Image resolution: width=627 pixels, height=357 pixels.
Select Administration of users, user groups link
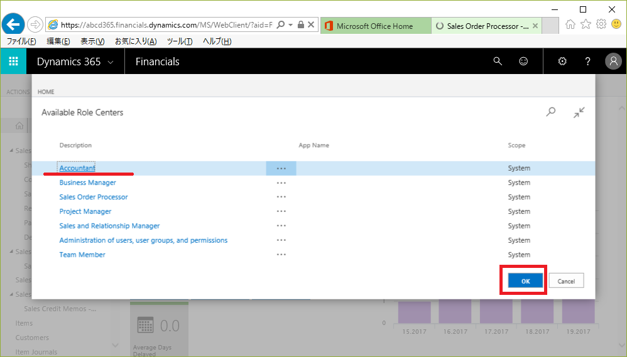point(143,240)
